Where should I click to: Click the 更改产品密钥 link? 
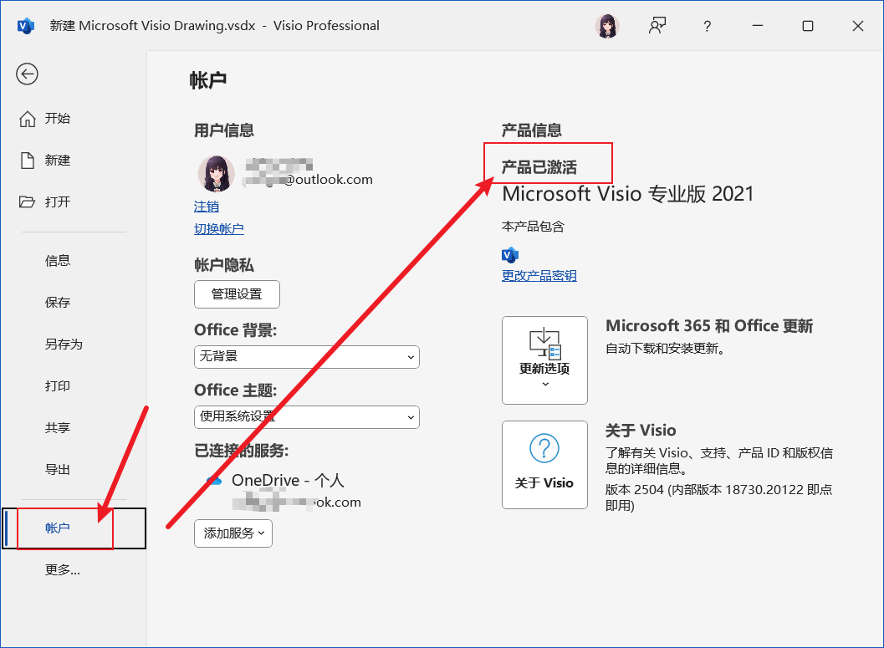539,276
